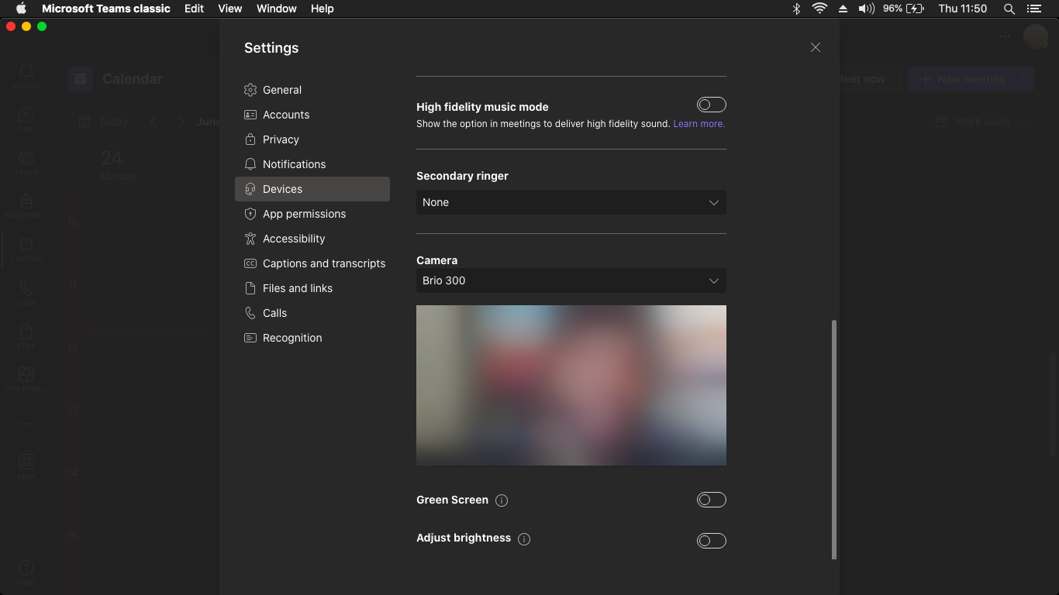Open volume control in menu bar
This screenshot has width=1059, height=595.
[x=867, y=9]
